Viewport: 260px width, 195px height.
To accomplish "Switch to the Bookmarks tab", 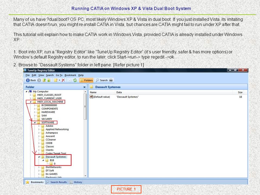I will (x=35, y=182).
